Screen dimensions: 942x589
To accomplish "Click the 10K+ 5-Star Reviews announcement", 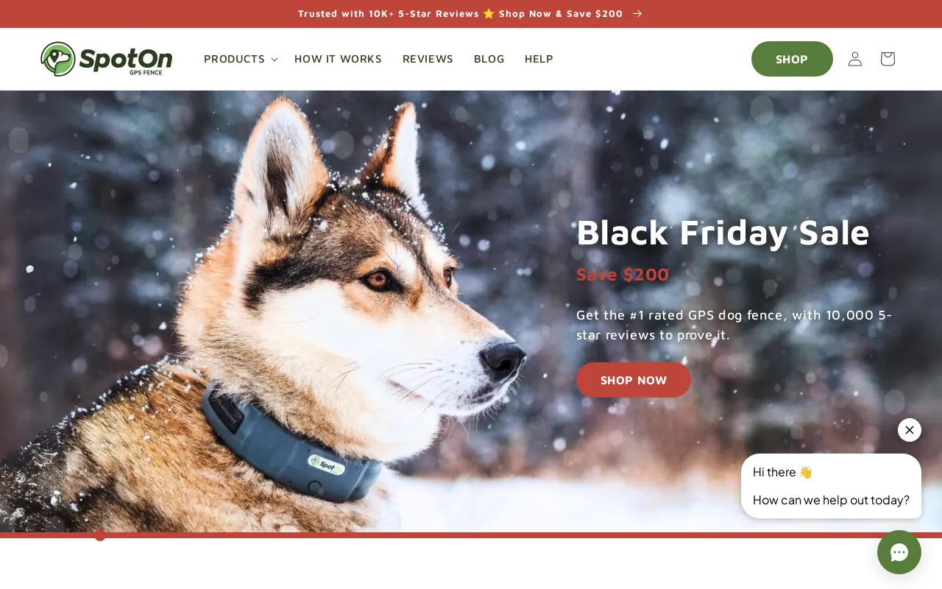I will (x=461, y=13).
